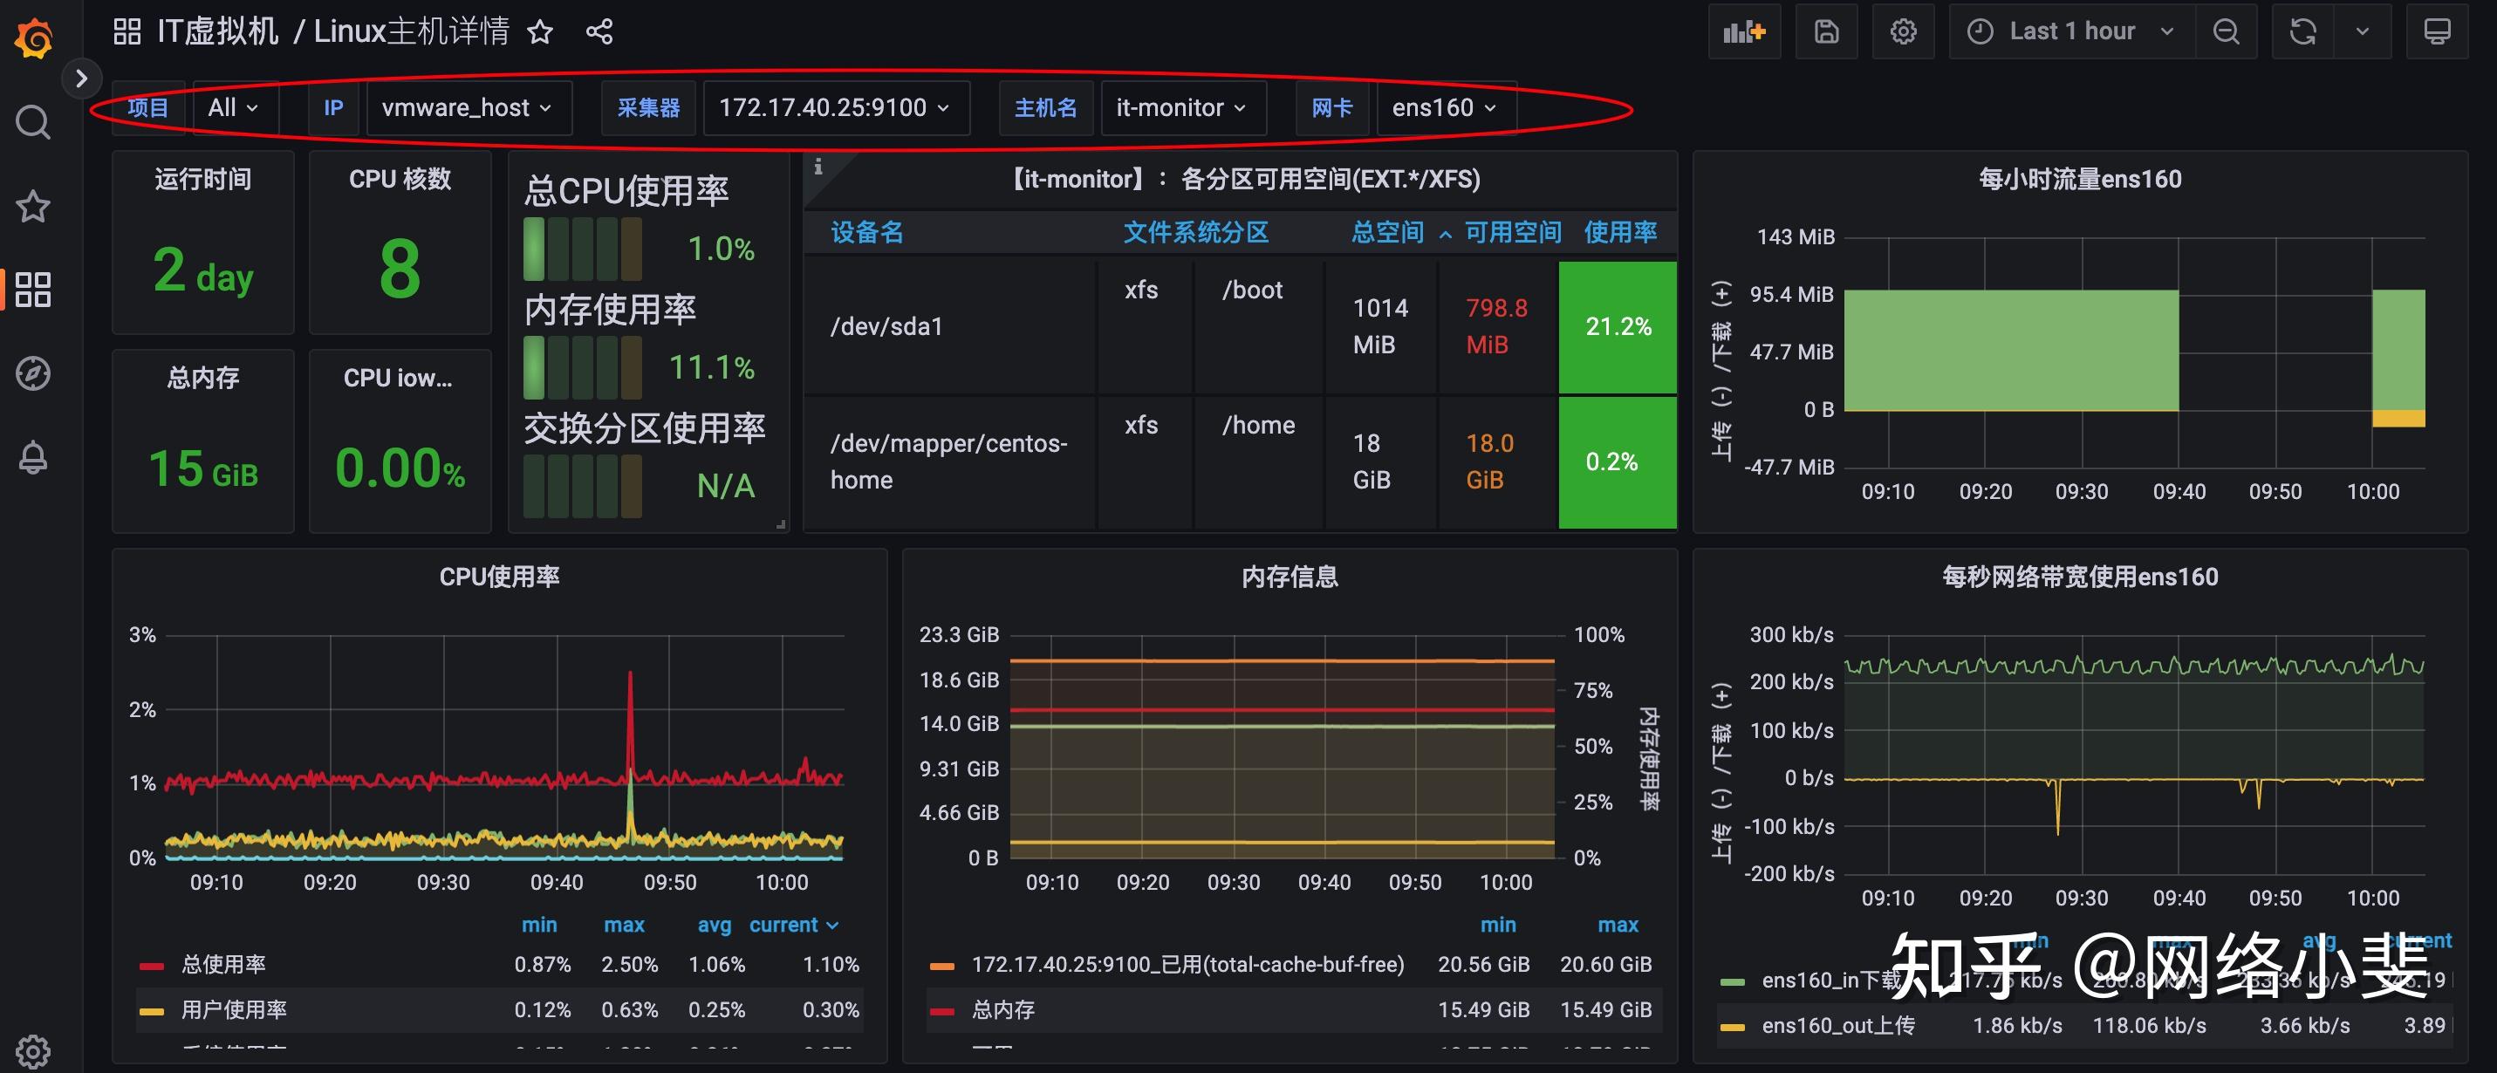
Task: Open alerting via the bell sidebar icon
Action: (32, 455)
